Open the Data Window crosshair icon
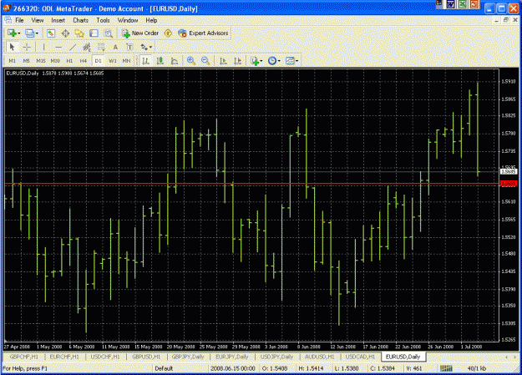The width and height of the screenshot is (522, 375). [65, 33]
